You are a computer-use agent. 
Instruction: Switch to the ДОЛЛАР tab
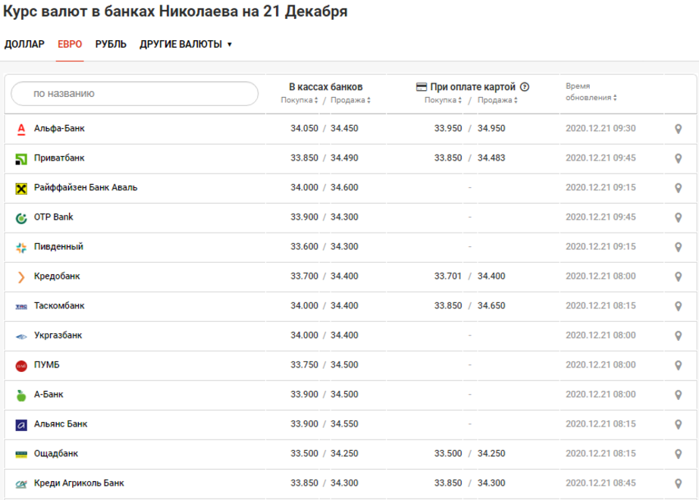24,44
